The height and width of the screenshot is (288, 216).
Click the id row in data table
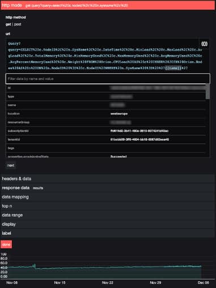(x=106, y=88)
